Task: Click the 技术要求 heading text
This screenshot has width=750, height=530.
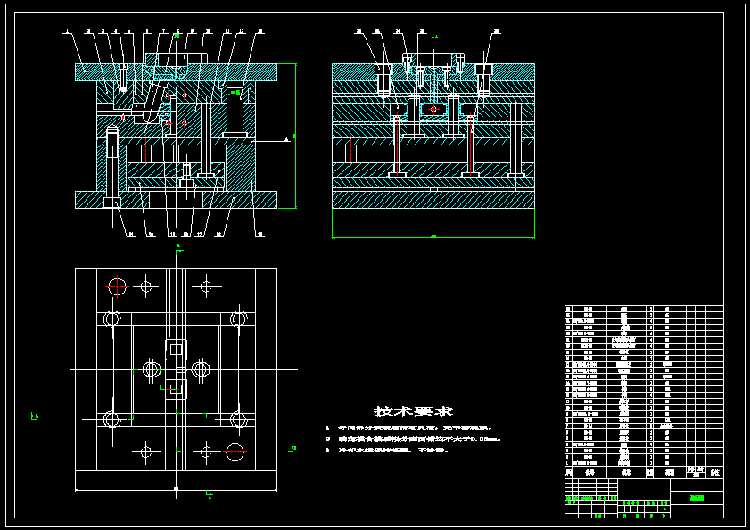Action: click(413, 411)
